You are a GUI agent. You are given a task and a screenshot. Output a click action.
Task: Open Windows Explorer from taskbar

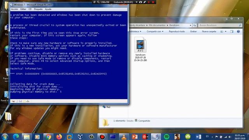26,136
